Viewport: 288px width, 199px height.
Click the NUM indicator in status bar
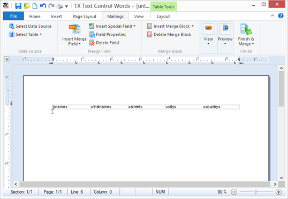160,192
